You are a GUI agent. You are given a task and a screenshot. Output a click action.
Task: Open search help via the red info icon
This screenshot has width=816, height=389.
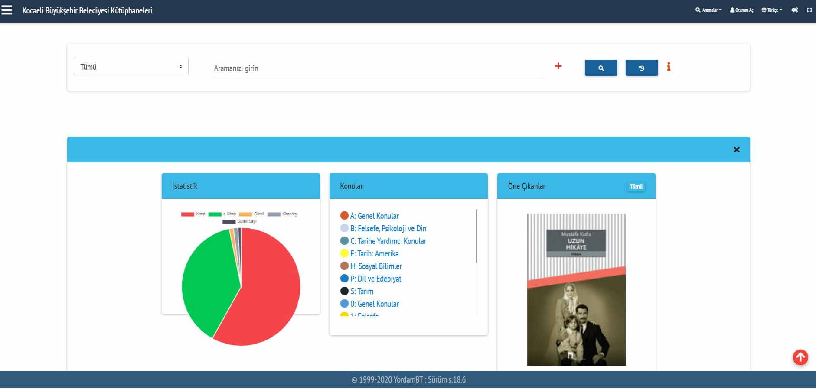[669, 67]
